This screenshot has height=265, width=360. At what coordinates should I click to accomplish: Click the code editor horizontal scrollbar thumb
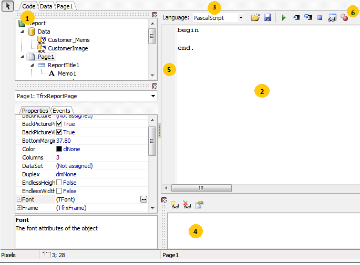201,188
